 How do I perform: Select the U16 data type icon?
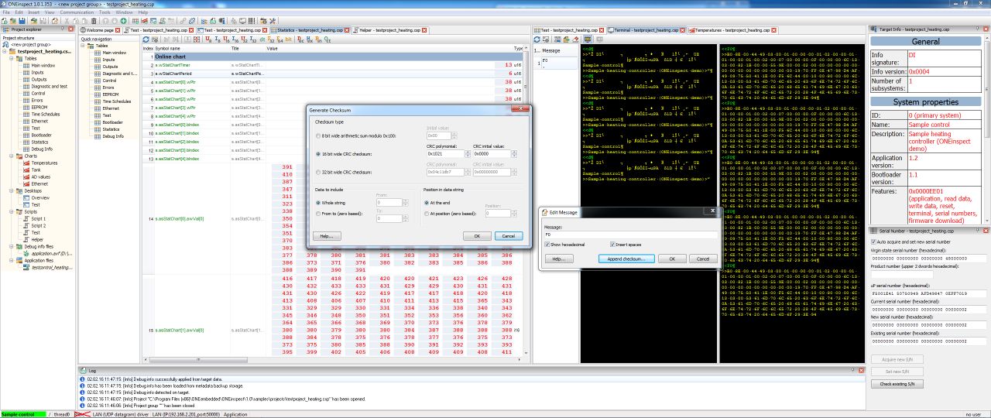[x=226, y=39]
